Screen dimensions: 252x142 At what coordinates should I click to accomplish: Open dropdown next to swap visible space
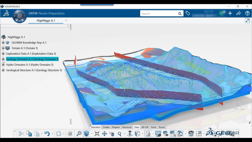(186, 134)
